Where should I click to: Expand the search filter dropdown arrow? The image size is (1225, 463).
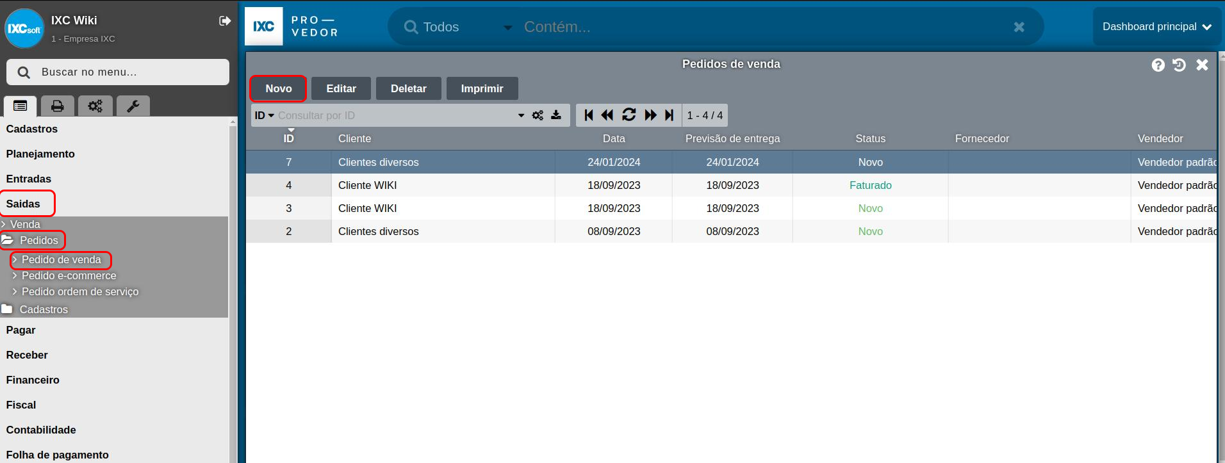[521, 116]
